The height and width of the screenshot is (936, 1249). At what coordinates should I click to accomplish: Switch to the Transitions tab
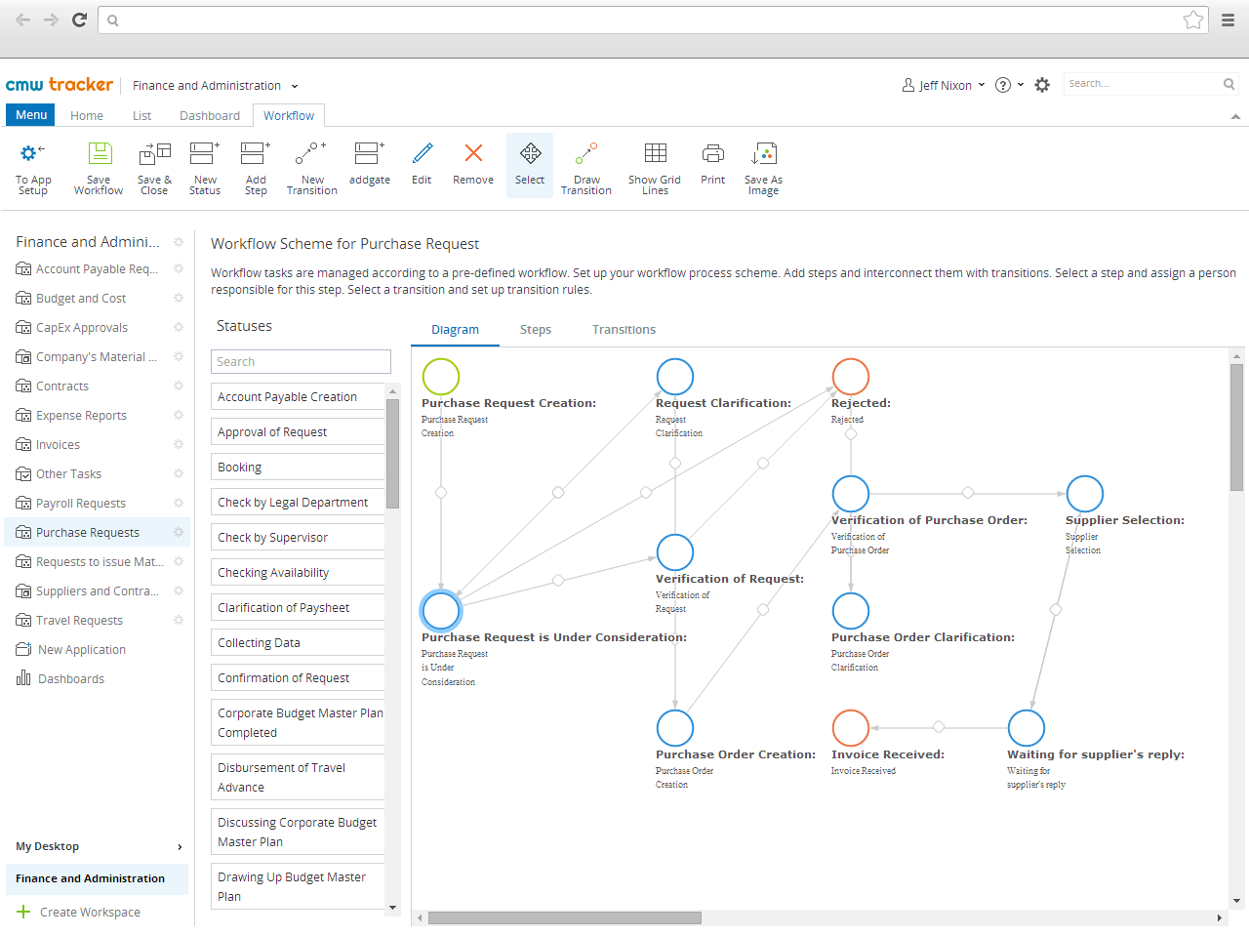[x=624, y=329]
